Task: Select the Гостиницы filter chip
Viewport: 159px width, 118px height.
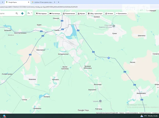Action: click(x=55, y=13)
